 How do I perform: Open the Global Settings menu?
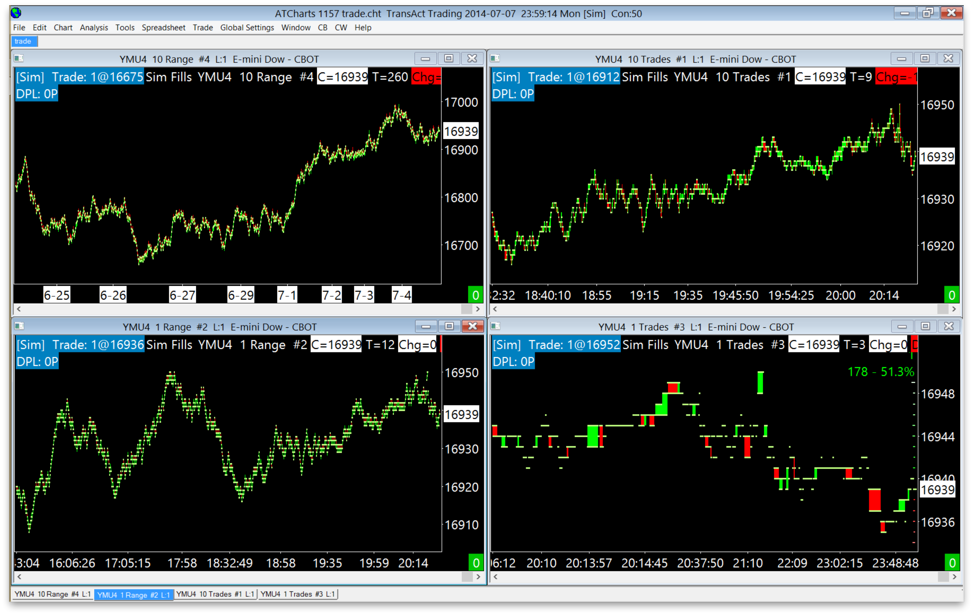[x=247, y=28]
